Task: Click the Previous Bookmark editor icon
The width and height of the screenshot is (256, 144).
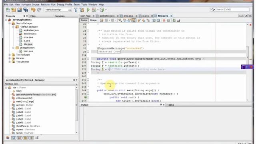Action: (x=139, y=20)
